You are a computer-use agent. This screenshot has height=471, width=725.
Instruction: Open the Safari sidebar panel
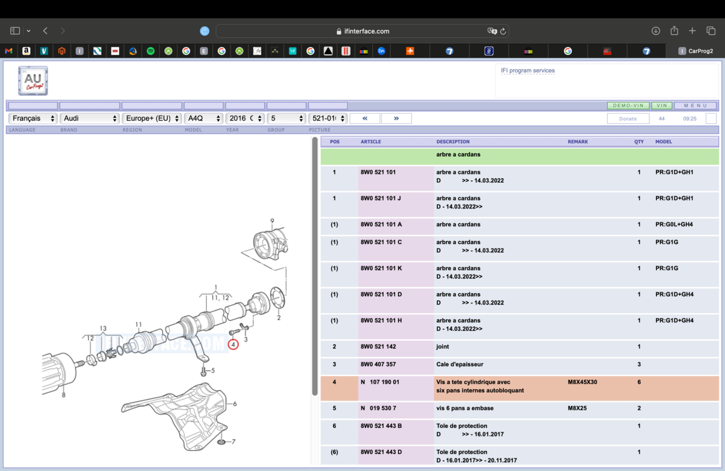tap(15, 31)
